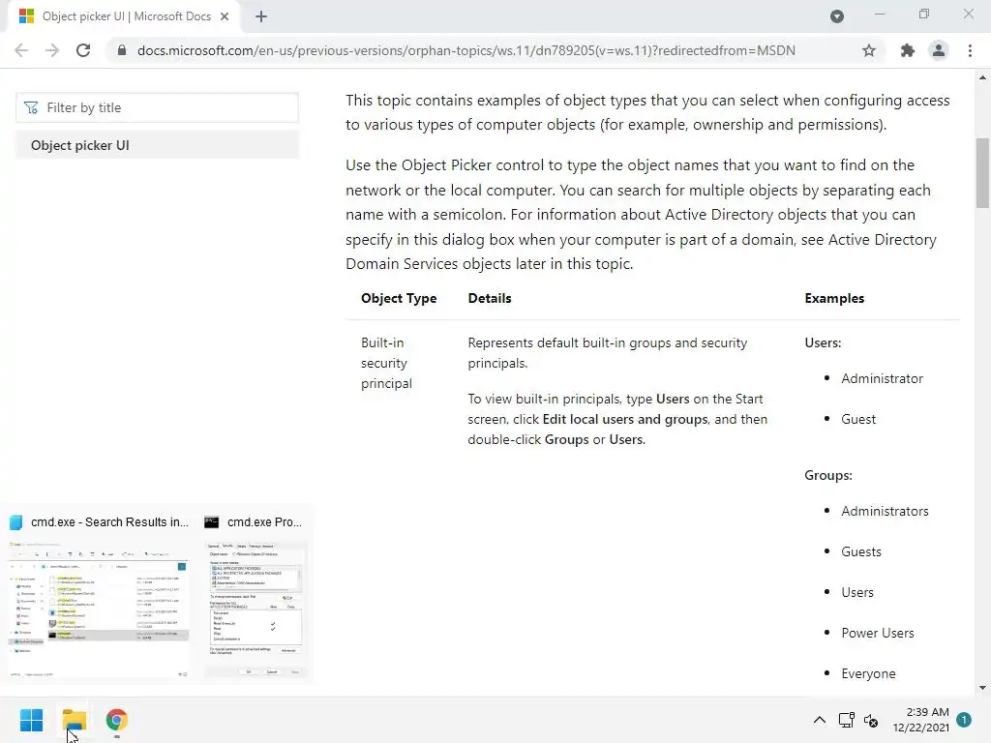Image resolution: width=991 pixels, height=743 pixels.
Task: Click the scrollbar up arrow
Action: tap(982, 77)
